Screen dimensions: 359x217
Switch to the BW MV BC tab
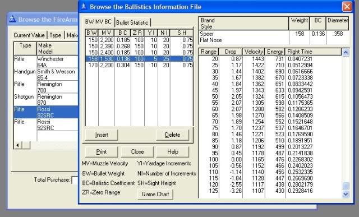pyautogui.click(x=98, y=22)
